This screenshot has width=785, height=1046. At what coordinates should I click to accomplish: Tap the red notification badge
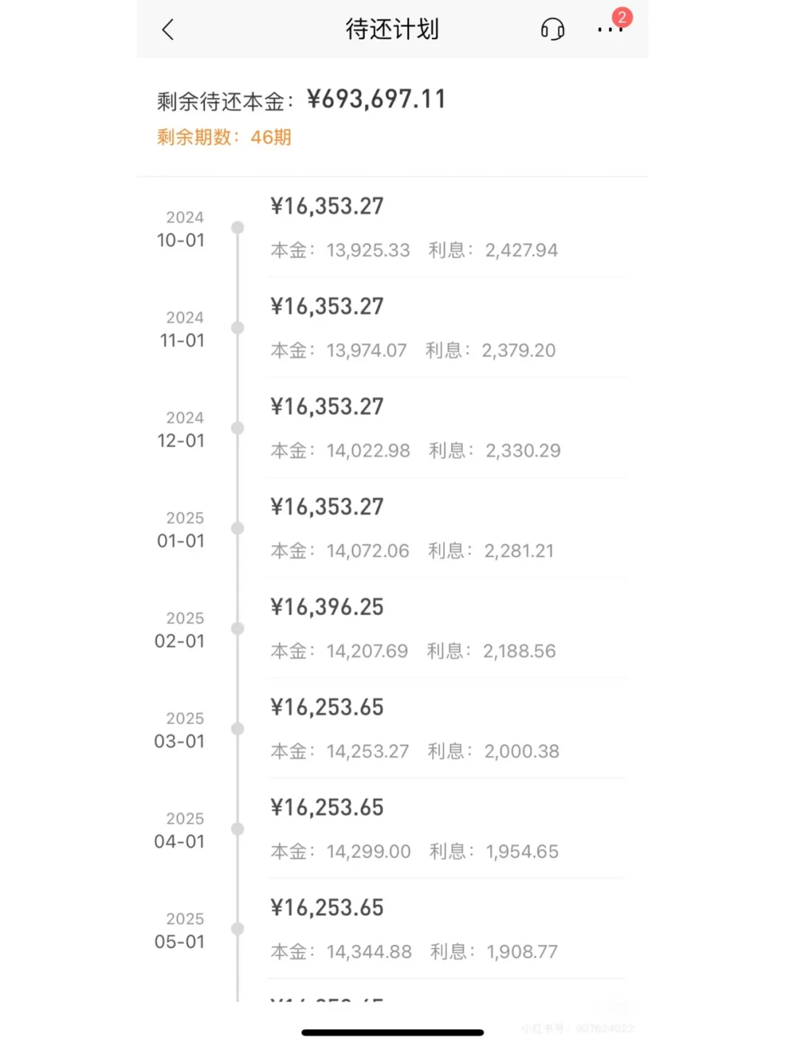pyautogui.click(x=622, y=17)
